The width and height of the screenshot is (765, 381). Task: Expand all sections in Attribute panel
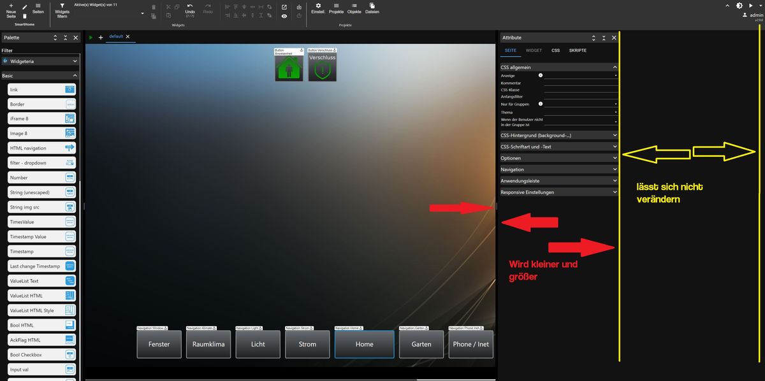coord(594,38)
